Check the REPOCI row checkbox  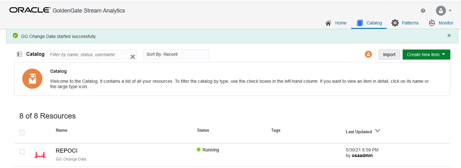pos(22,152)
